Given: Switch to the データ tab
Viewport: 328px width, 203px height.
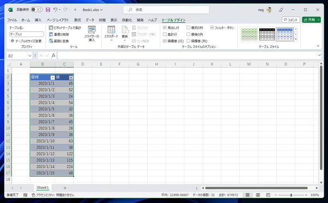Looking at the screenshot, I should tap(90, 20).
